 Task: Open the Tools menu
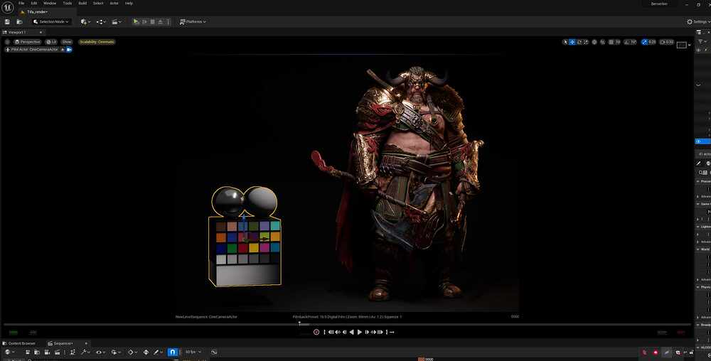(67, 3)
